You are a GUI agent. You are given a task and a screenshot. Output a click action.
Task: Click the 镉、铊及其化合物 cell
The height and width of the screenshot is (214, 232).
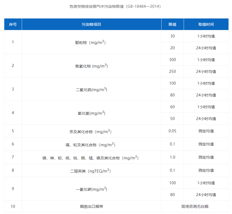tap(91, 145)
